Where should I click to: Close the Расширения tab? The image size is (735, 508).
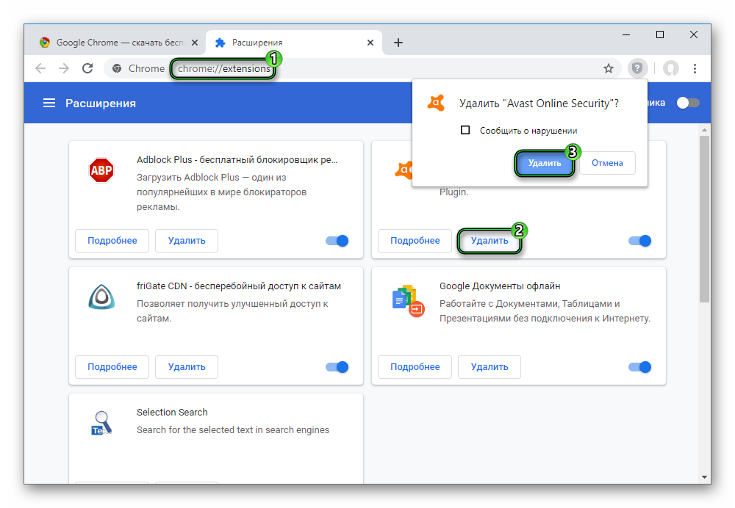click(370, 43)
